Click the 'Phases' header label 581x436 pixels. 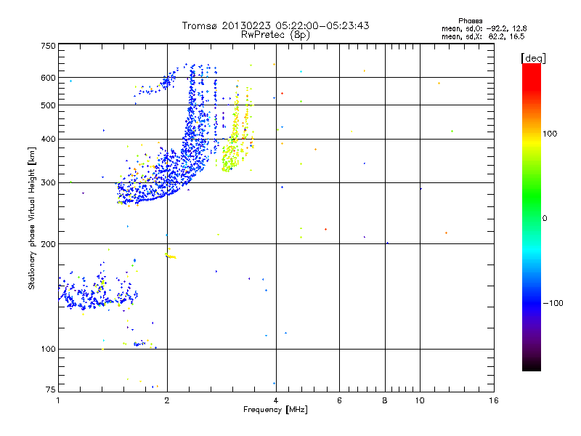pos(470,21)
